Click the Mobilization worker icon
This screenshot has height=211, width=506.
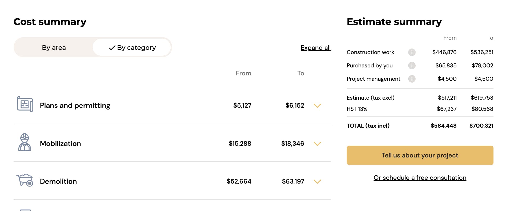click(x=25, y=142)
